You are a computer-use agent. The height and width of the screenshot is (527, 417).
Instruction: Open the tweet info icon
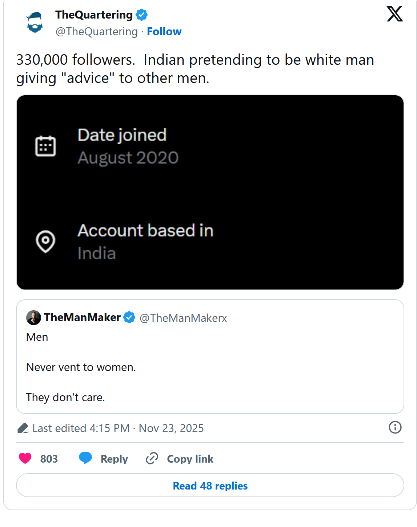pyautogui.click(x=395, y=427)
